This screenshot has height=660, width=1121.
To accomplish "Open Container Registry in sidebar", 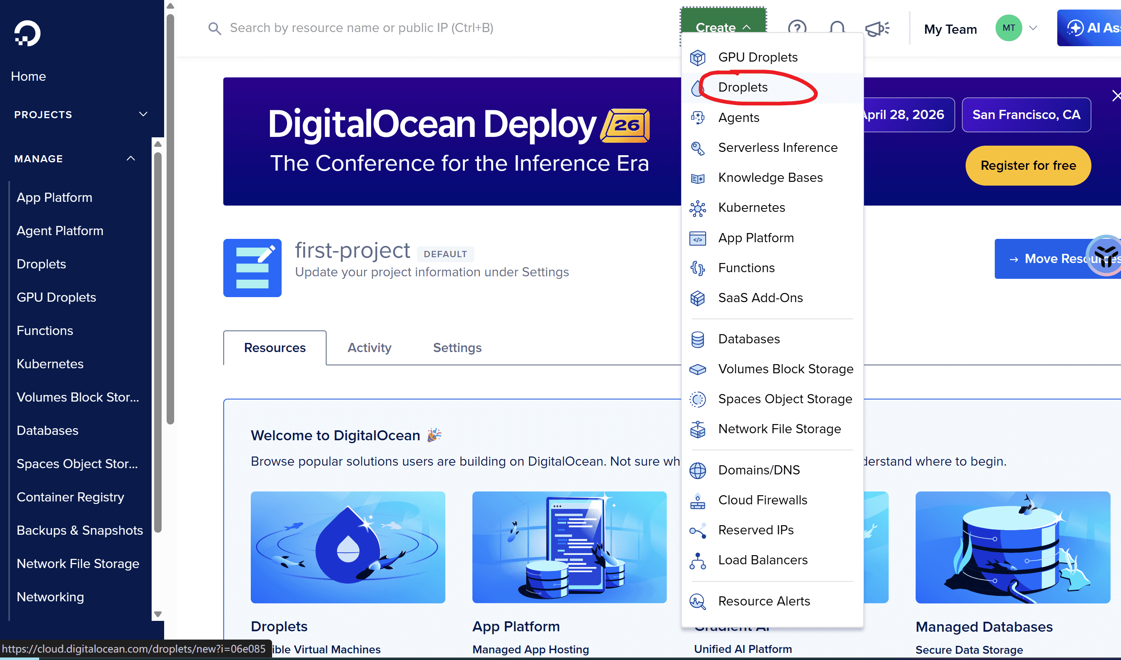I will [x=70, y=497].
